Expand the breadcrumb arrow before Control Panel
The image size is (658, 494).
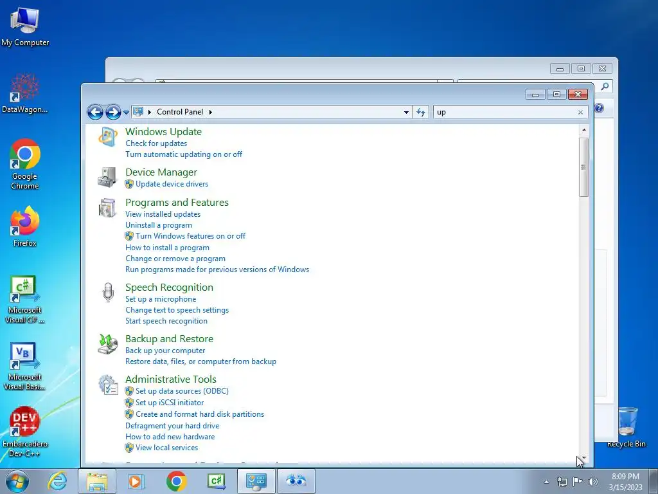click(x=150, y=112)
